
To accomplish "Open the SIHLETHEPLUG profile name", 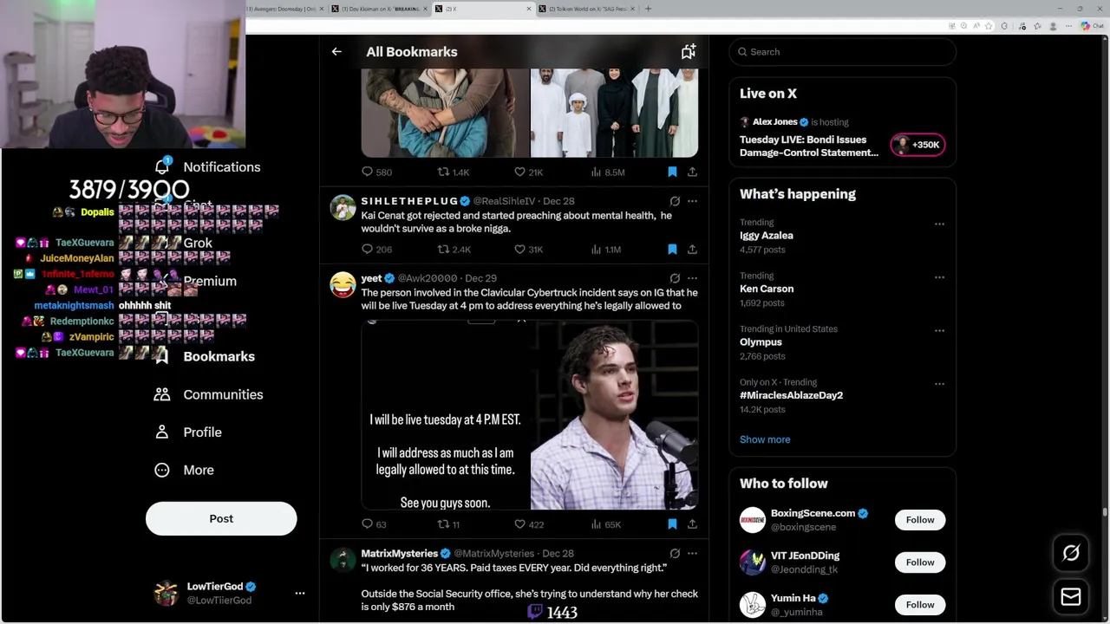I will tap(409, 201).
